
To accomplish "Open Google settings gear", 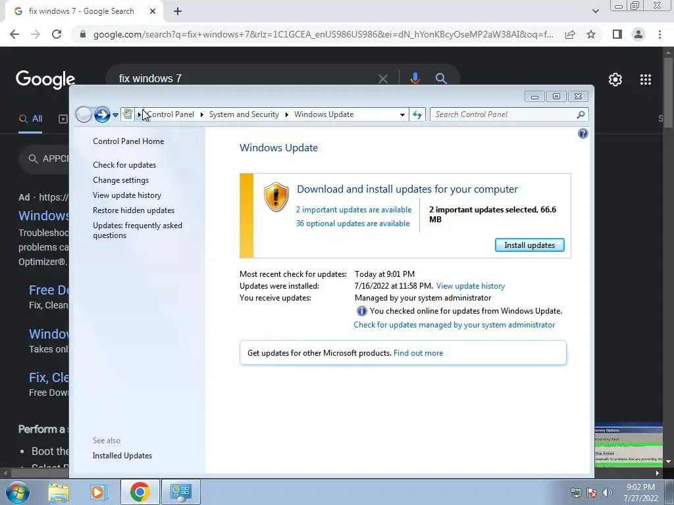I will pos(615,80).
